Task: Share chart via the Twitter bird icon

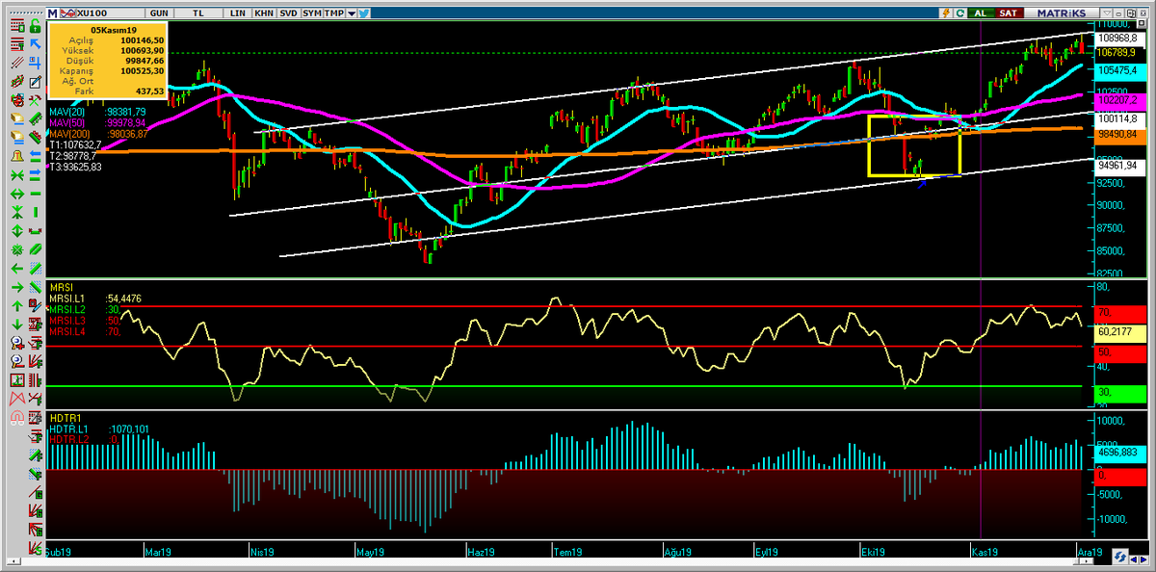Action: (x=363, y=13)
